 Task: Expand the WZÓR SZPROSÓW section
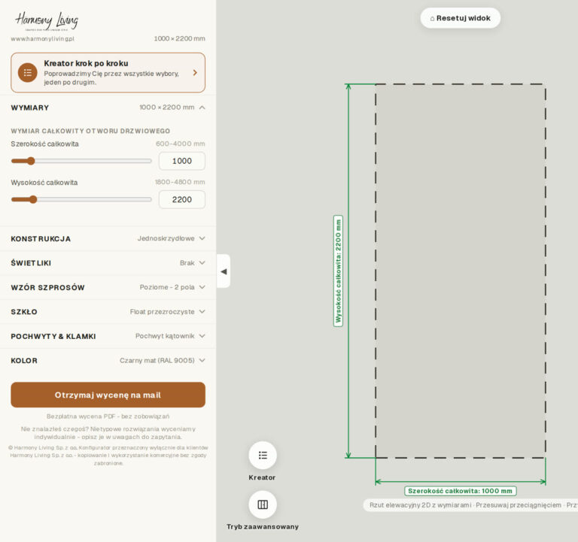(108, 287)
